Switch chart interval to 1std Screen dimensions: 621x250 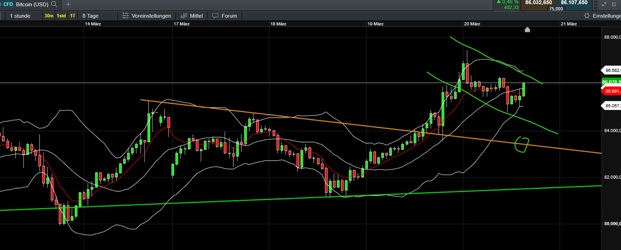[x=62, y=16]
